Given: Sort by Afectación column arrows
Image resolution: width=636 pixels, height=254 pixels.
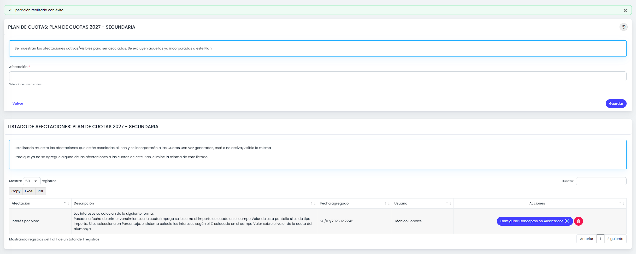Looking at the screenshot, I should (x=67, y=203).
